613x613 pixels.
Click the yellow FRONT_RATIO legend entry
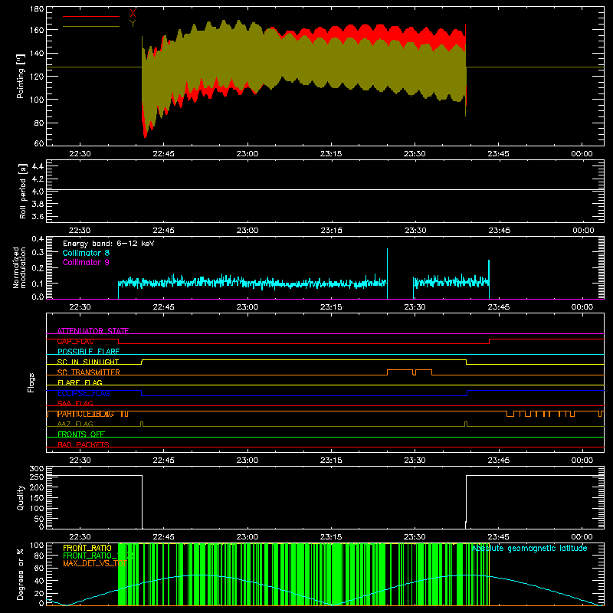pos(87,548)
